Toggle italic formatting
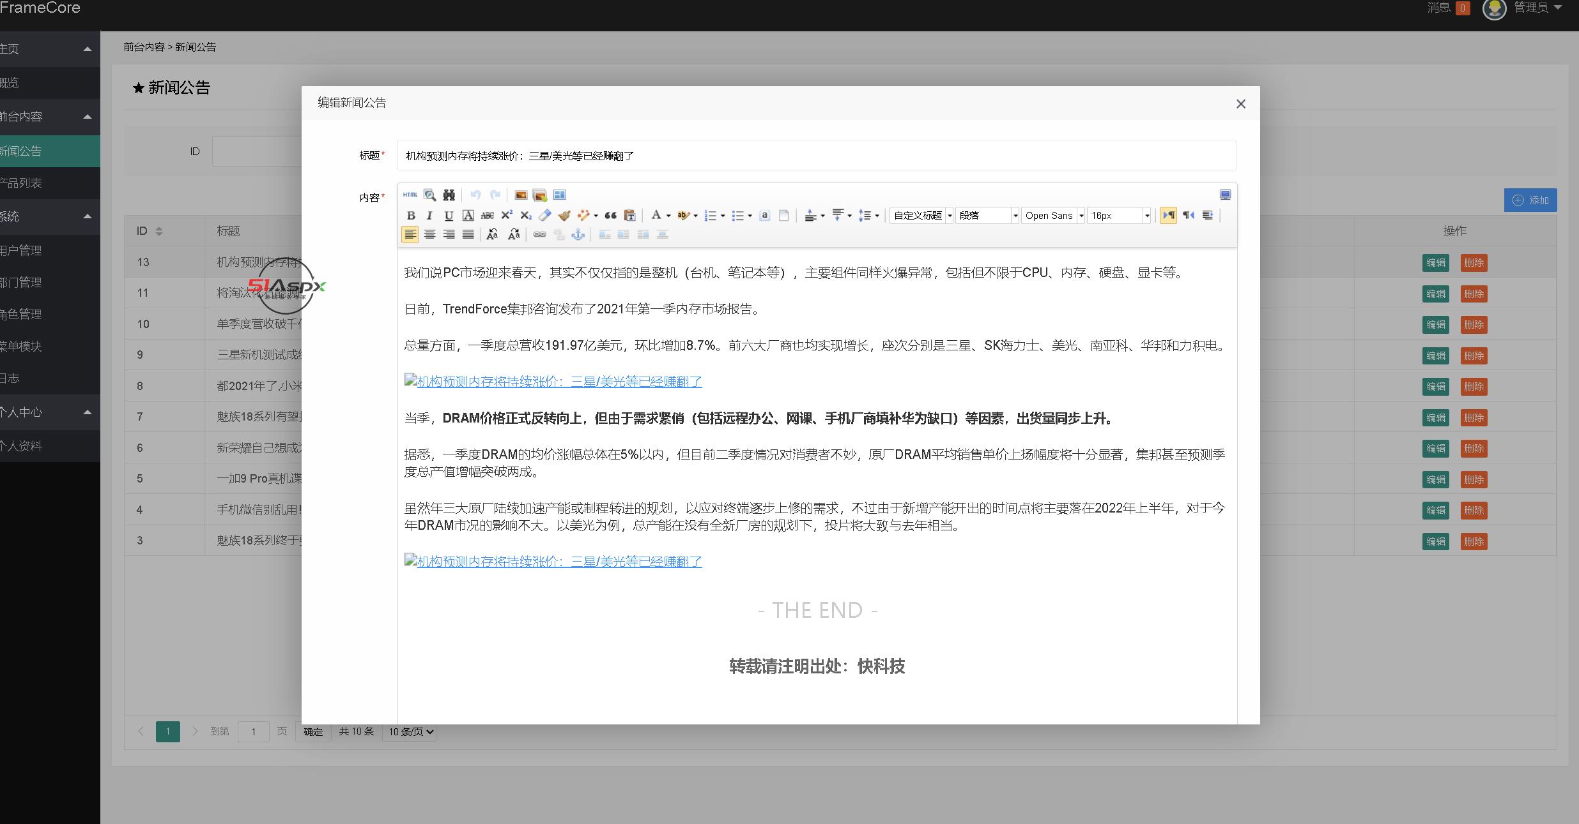The width and height of the screenshot is (1579, 824). point(429,216)
